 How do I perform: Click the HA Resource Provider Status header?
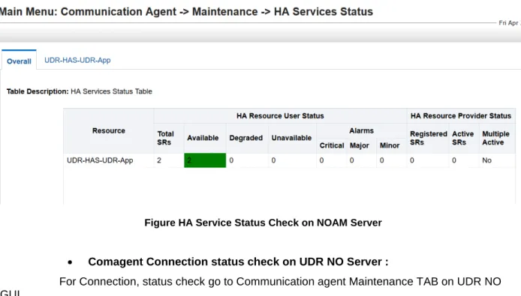coord(461,116)
